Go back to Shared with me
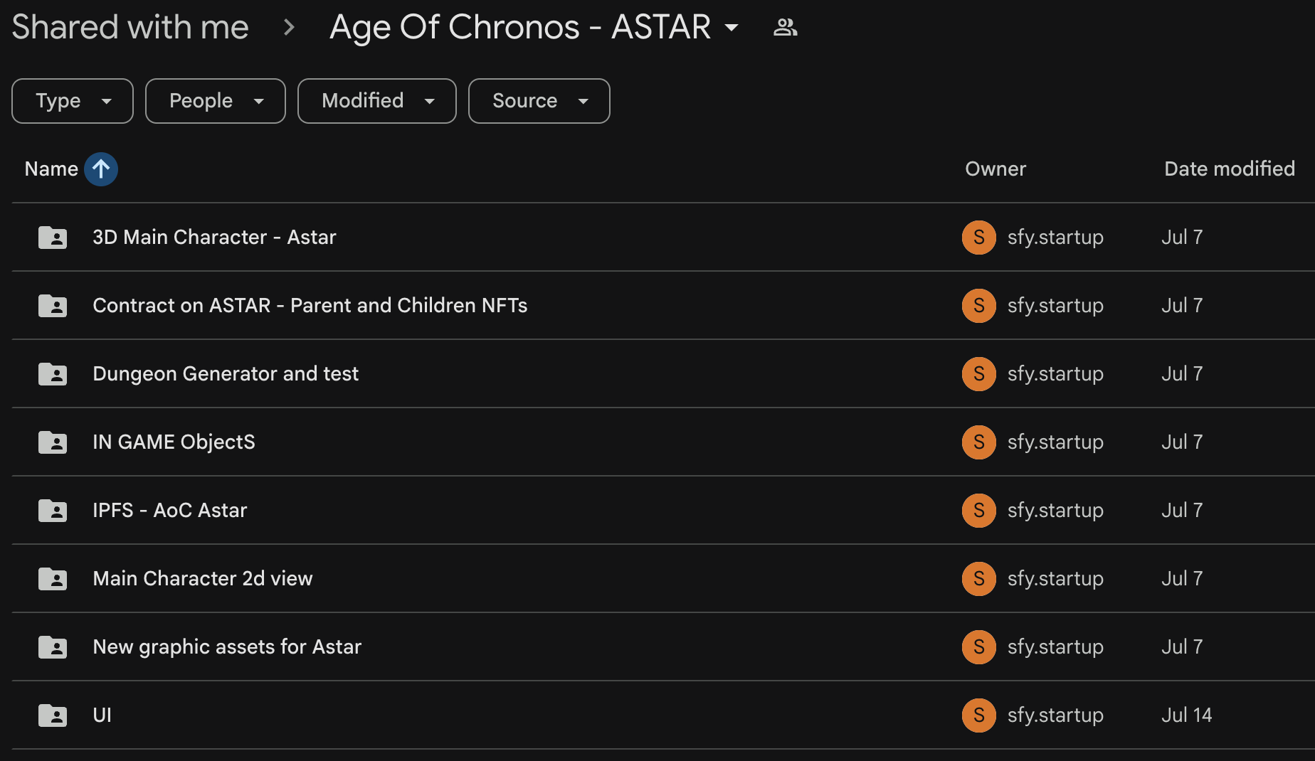This screenshot has width=1315, height=761. click(x=130, y=28)
